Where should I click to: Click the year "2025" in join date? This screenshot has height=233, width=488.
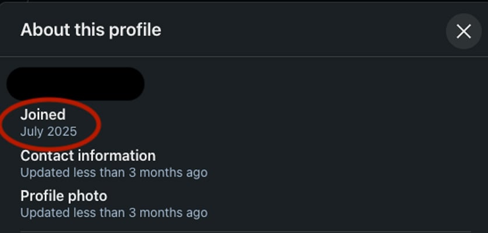click(62, 132)
